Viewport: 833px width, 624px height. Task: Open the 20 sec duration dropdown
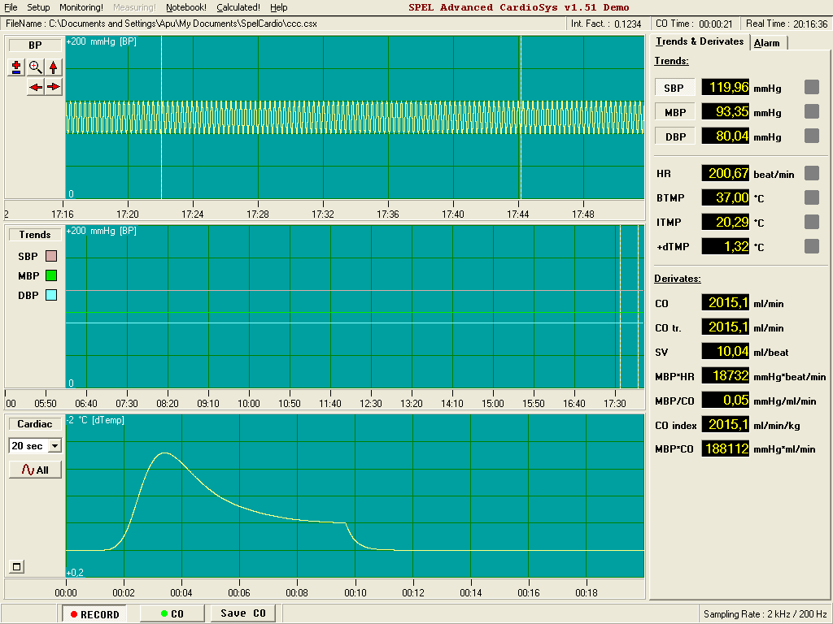pos(55,446)
